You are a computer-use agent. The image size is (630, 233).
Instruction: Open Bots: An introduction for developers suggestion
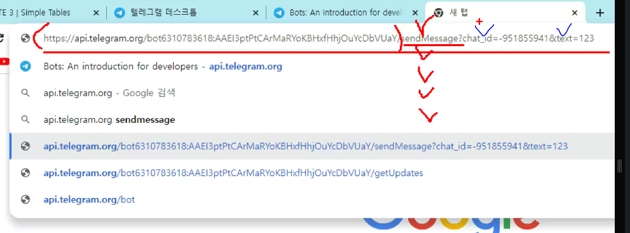click(312, 66)
